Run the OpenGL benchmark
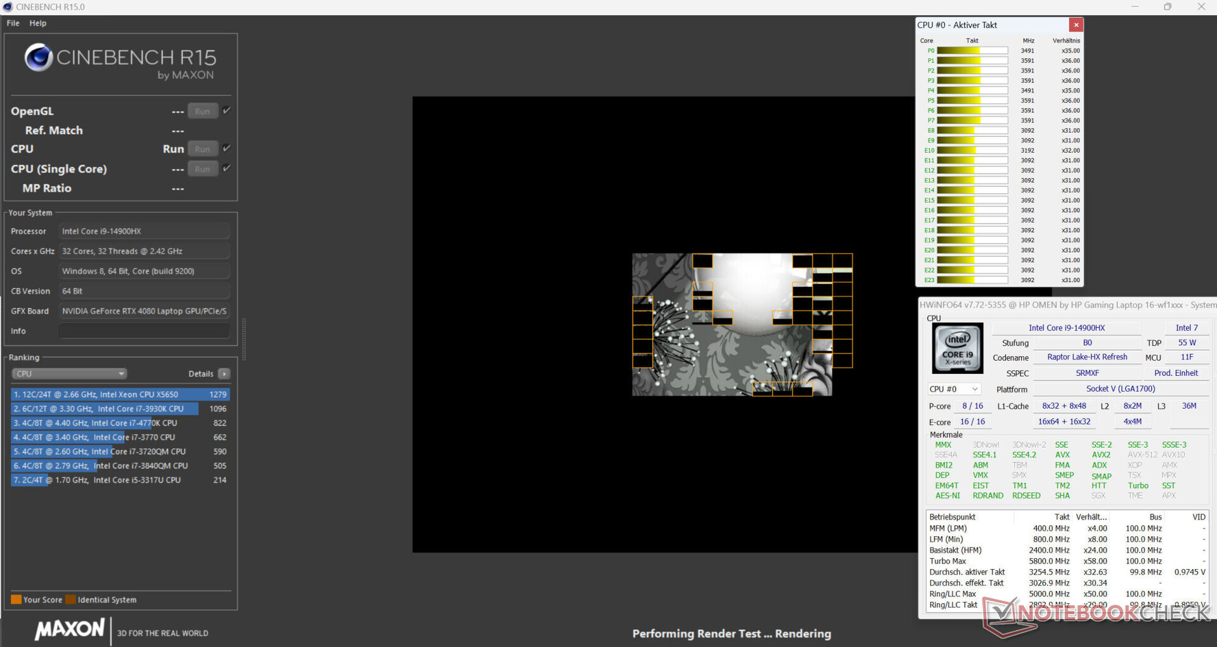1217x647 pixels. 203,111
